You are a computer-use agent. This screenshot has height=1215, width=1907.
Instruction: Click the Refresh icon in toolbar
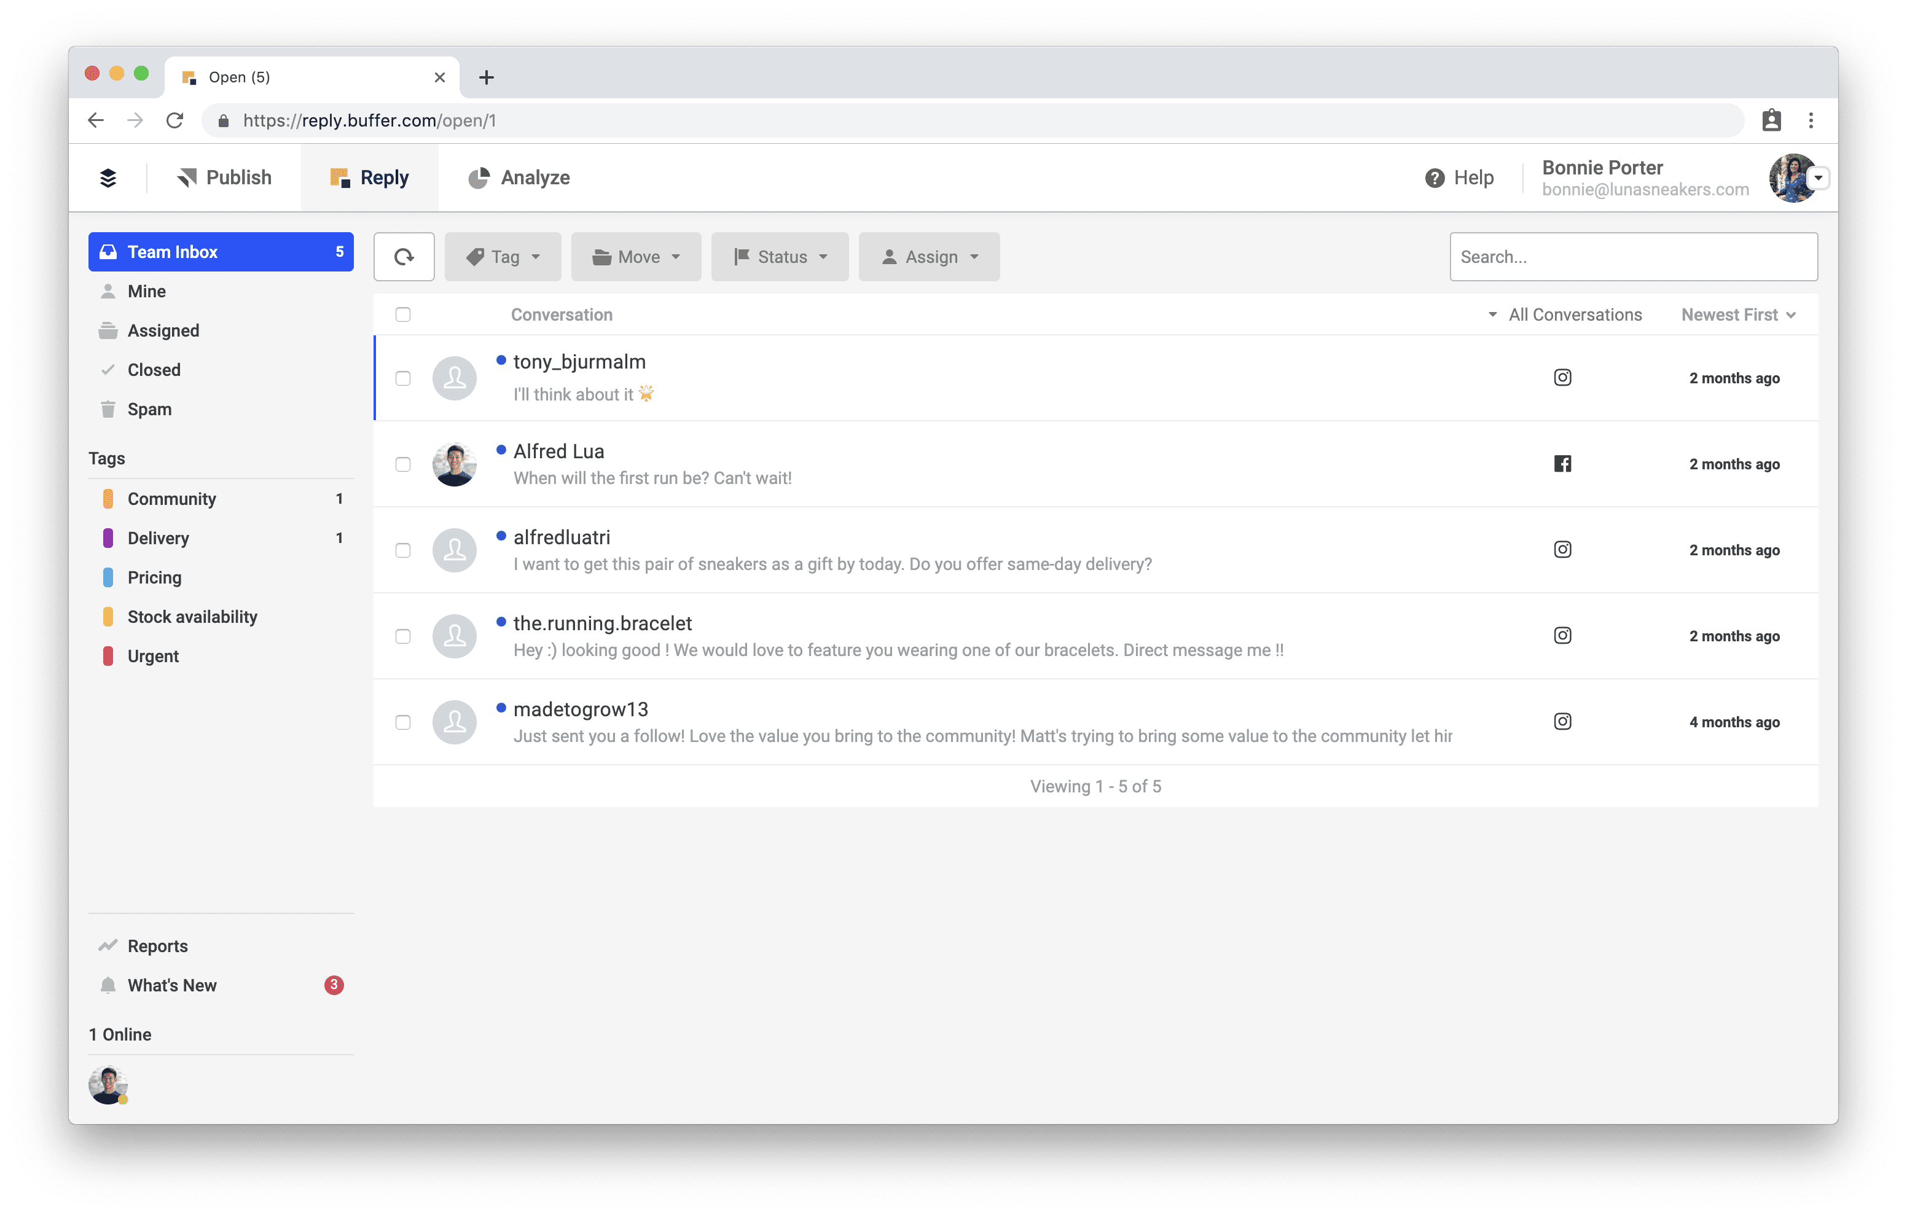(404, 256)
